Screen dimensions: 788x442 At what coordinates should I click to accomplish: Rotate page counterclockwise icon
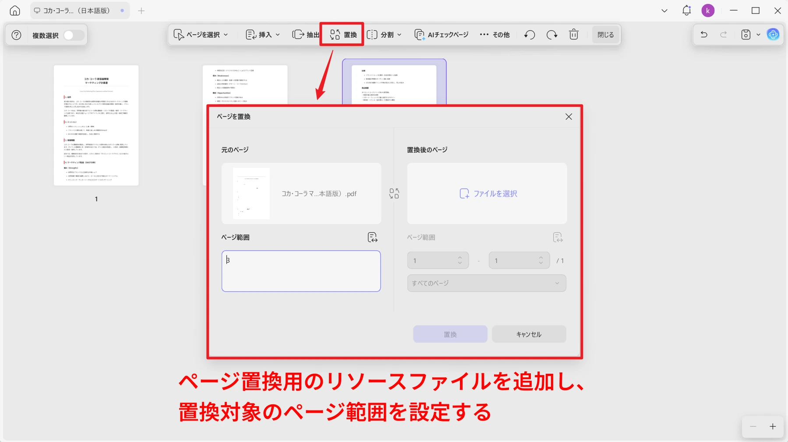click(530, 35)
